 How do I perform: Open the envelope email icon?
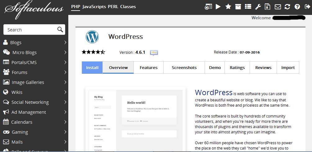tap(278, 7)
